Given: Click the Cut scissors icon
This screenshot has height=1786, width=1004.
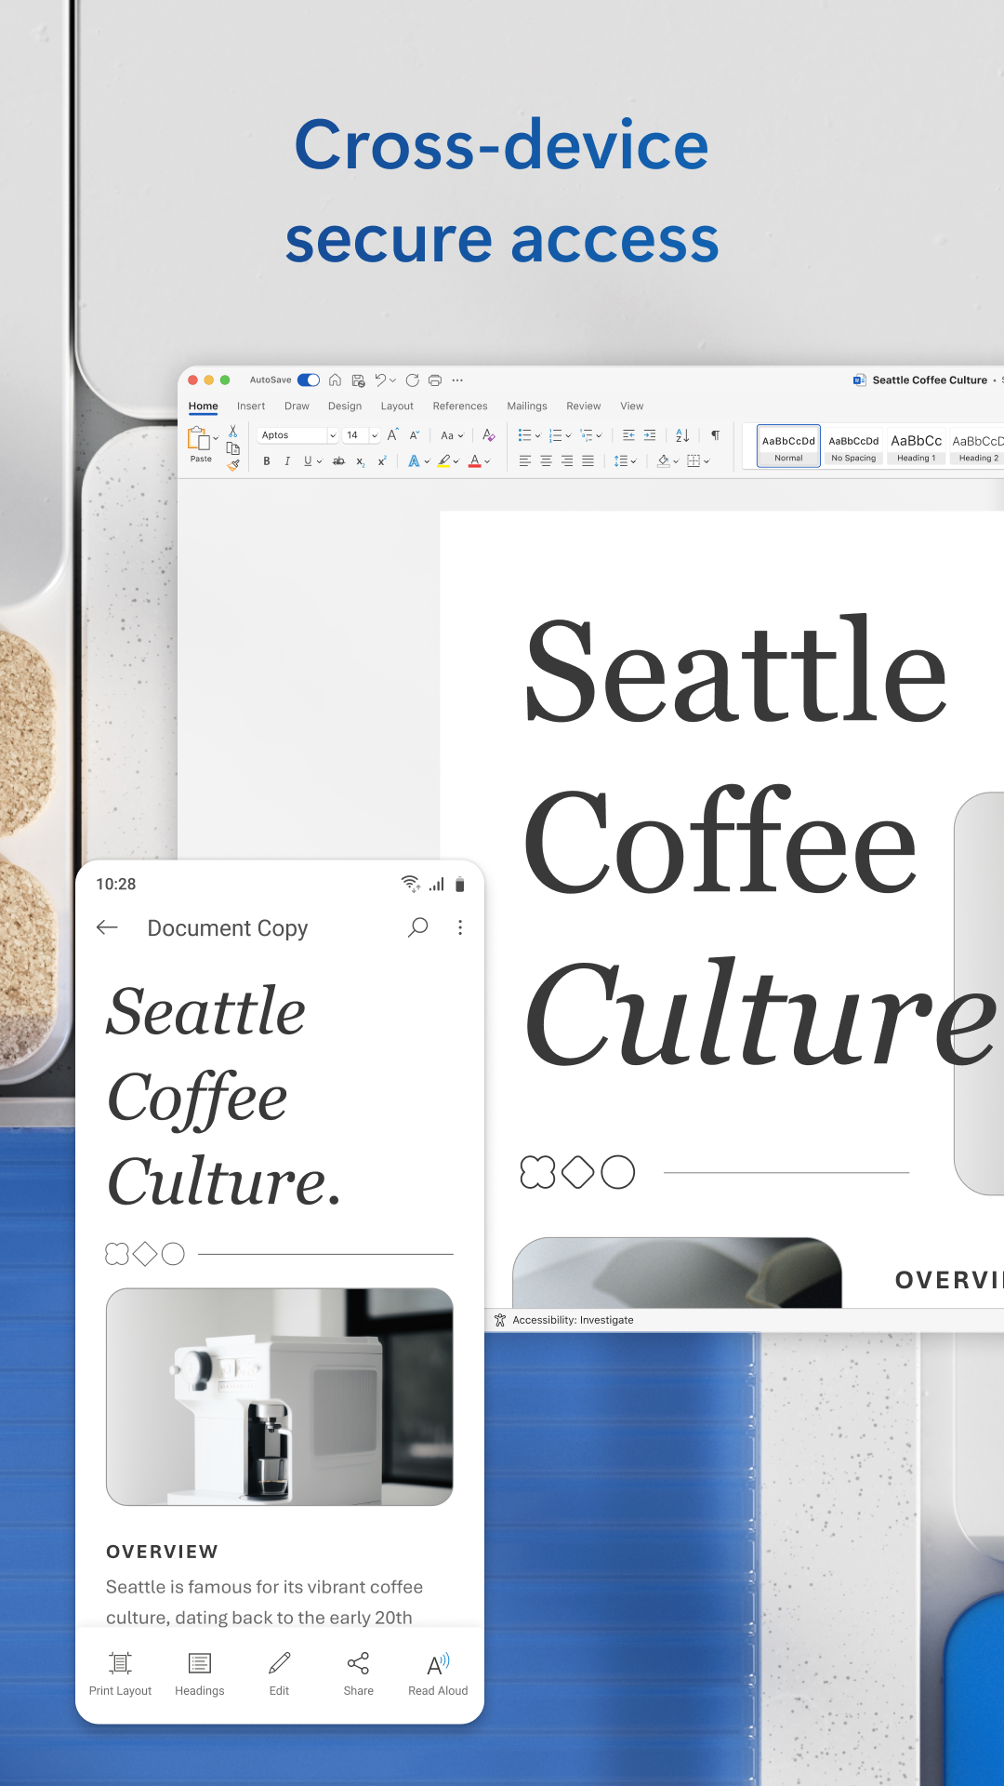Looking at the screenshot, I should click(233, 432).
